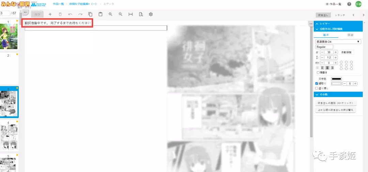Toggle the 横書き horizontal writing checkbox
The height and width of the screenshot is (172, 368).
(x=318, y=73)
